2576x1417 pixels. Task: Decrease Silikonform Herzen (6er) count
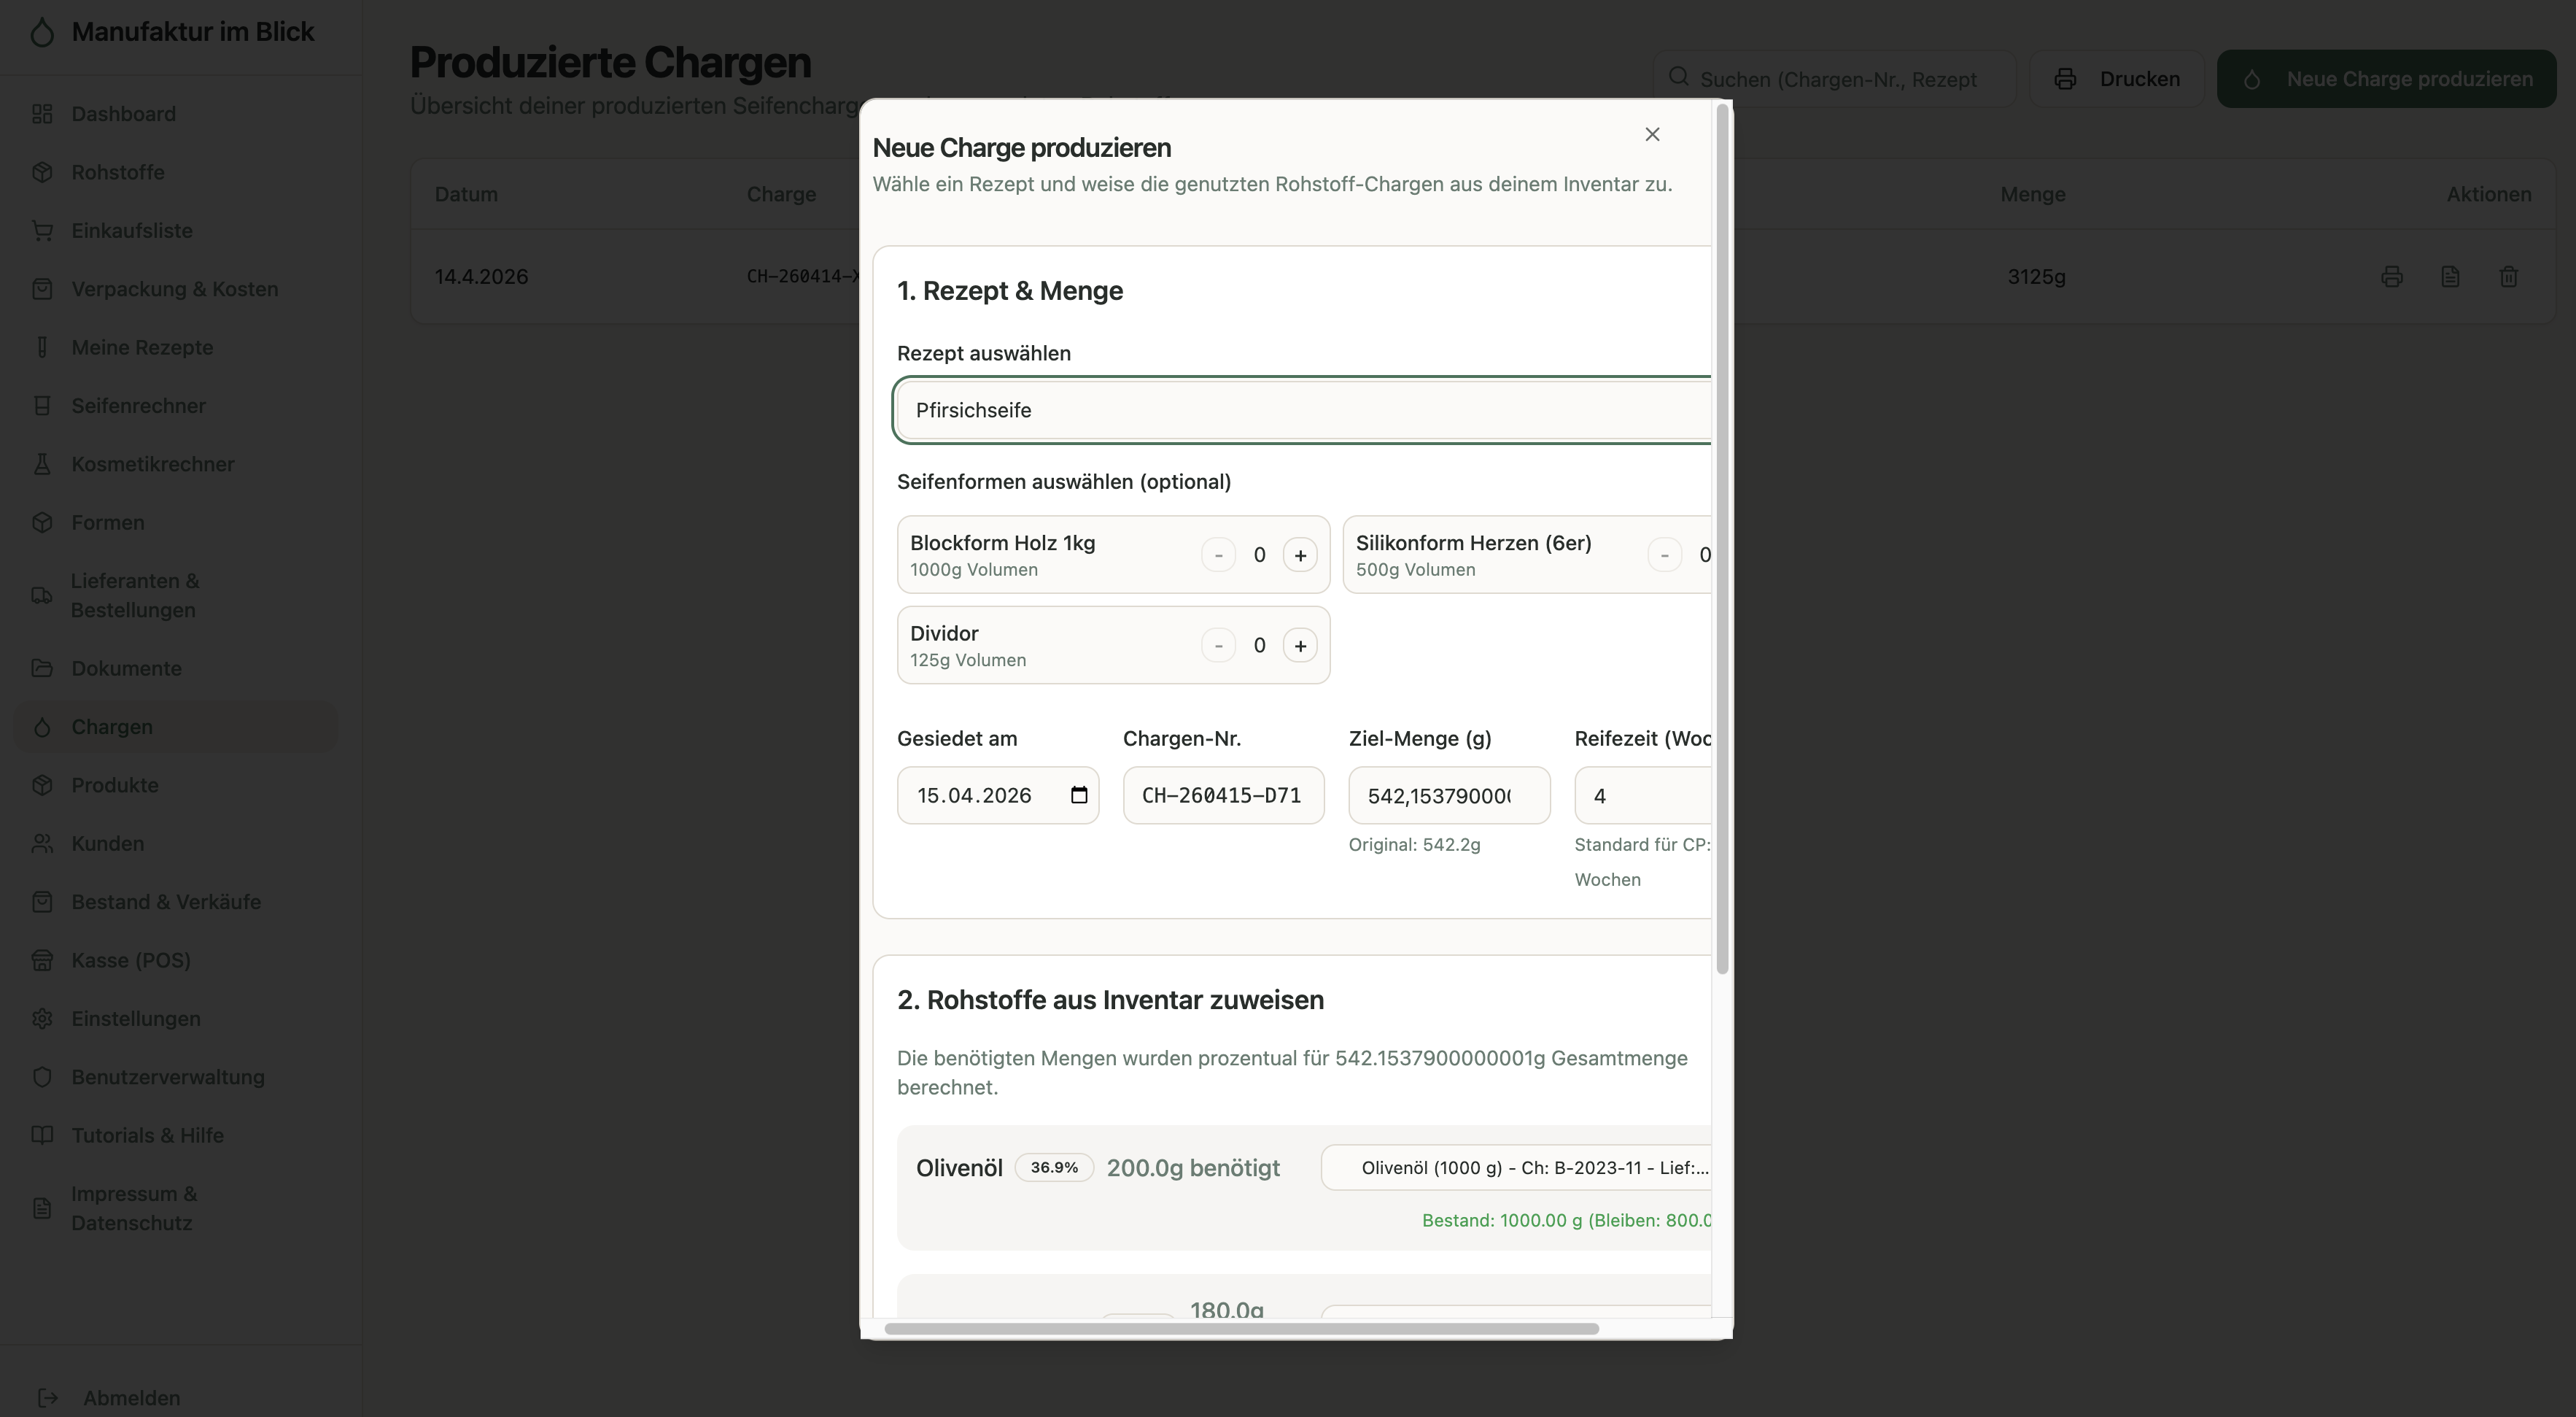coord(1664,555)
